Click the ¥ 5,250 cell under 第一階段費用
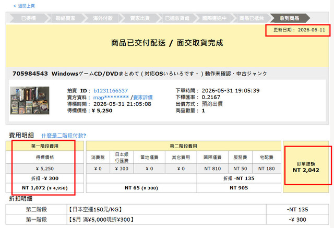Screen dimensions: 334x228 pyautogui.click(x=45, y=169)
